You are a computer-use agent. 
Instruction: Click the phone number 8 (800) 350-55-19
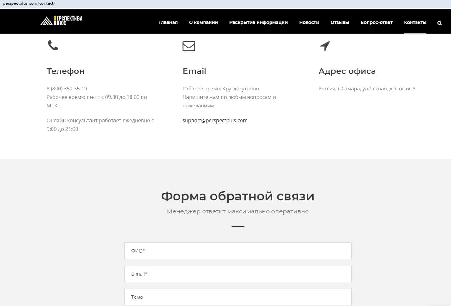click(x=67, y=89)
